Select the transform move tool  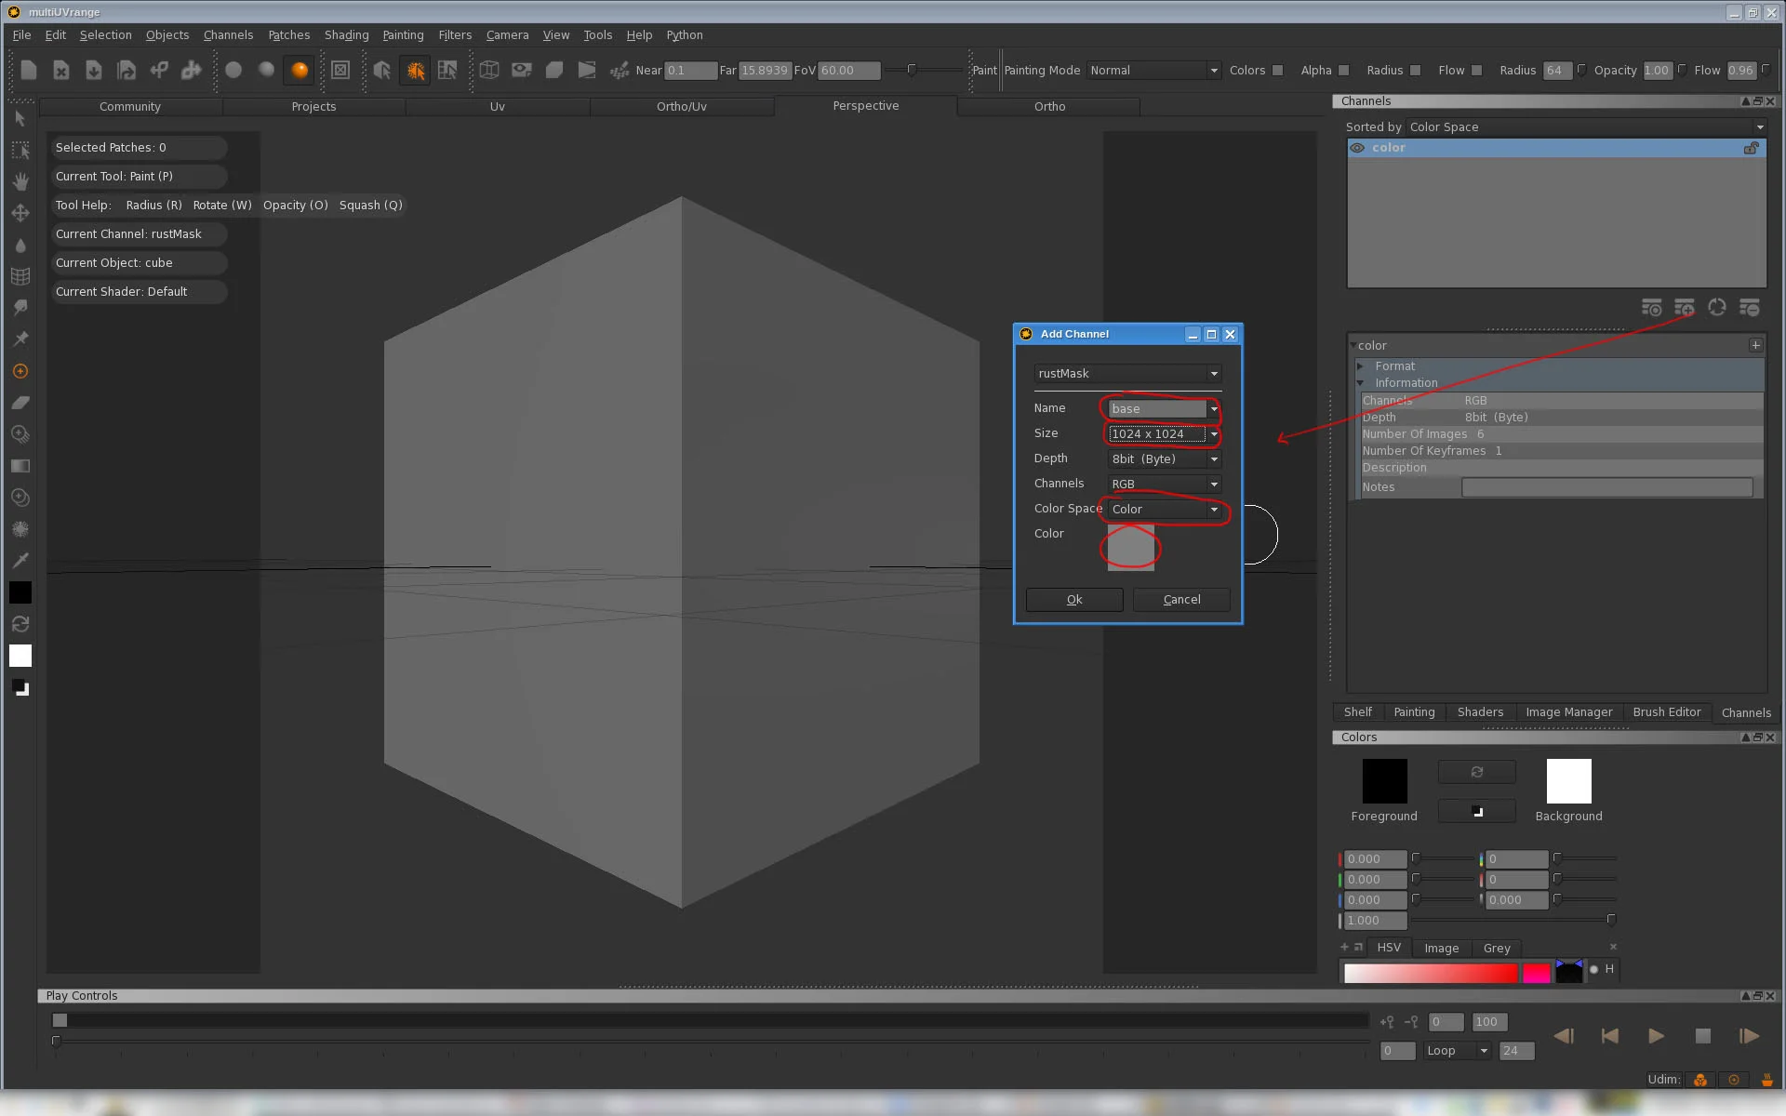click(x=20, y=213)
